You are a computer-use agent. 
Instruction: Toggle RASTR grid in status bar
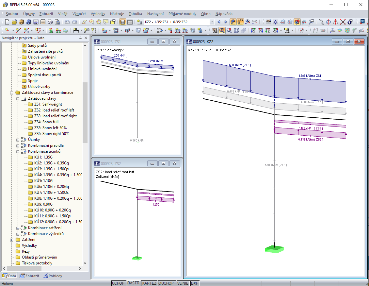[x=134, y=283]
